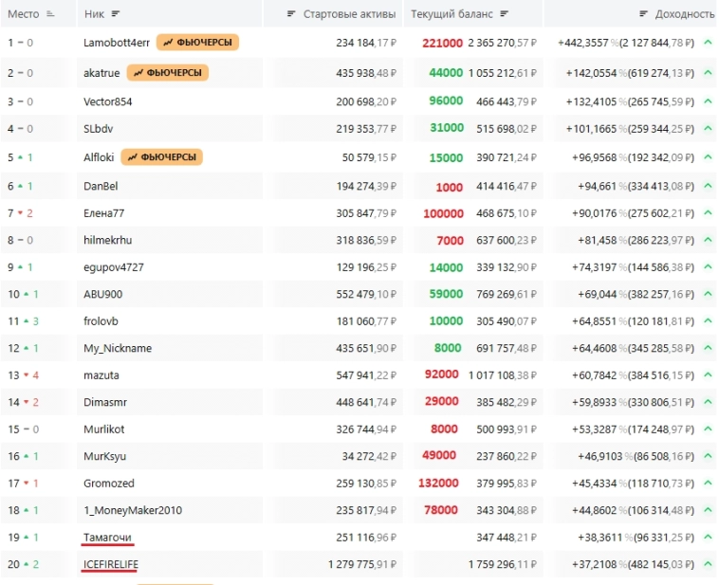Expand the Vector854 row chevron
This screenshot has height=585, width=719.
pyautogui.click(x=708, y=101)
